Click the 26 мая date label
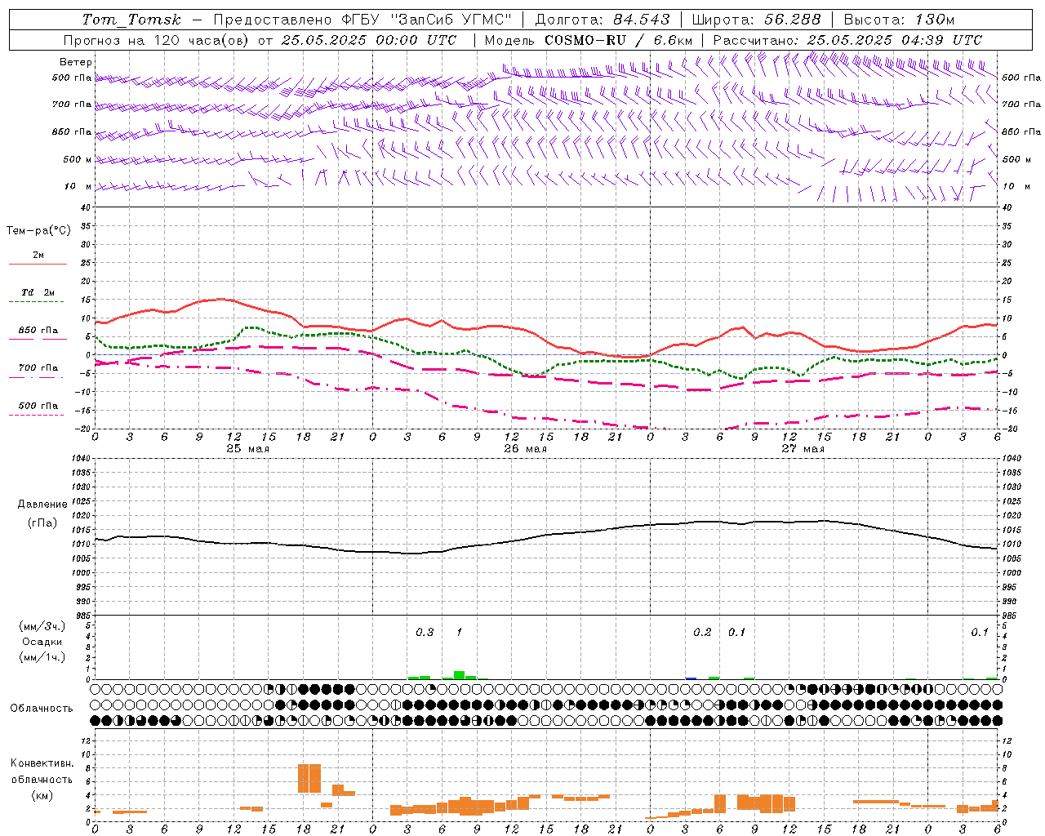 [x=525, y=449]
